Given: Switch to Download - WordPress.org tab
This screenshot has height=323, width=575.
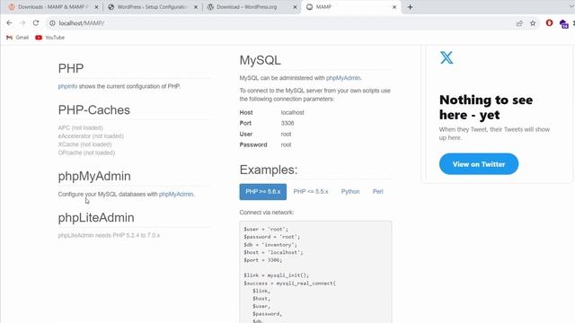Looking at the screenshot, I should [252, 7].
